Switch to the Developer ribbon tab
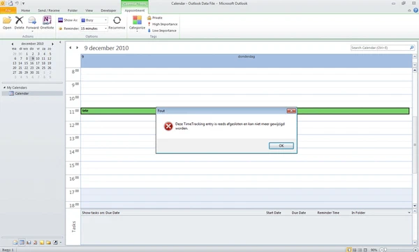This screenshot has width=419, height=252. 108,10
